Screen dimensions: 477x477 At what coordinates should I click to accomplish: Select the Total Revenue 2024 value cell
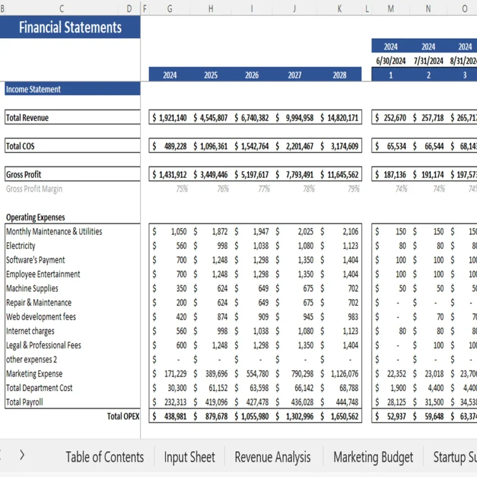click(169, 117)
